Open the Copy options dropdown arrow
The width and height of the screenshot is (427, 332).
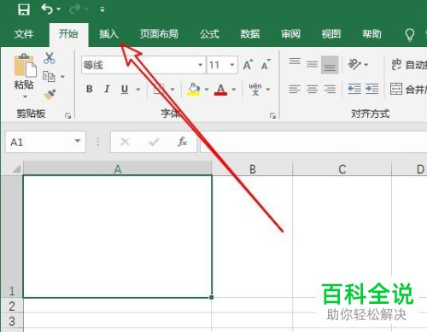point(62,77)
